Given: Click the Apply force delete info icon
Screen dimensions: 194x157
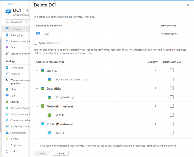Looking at the screenshot, I should coord(61,43).
